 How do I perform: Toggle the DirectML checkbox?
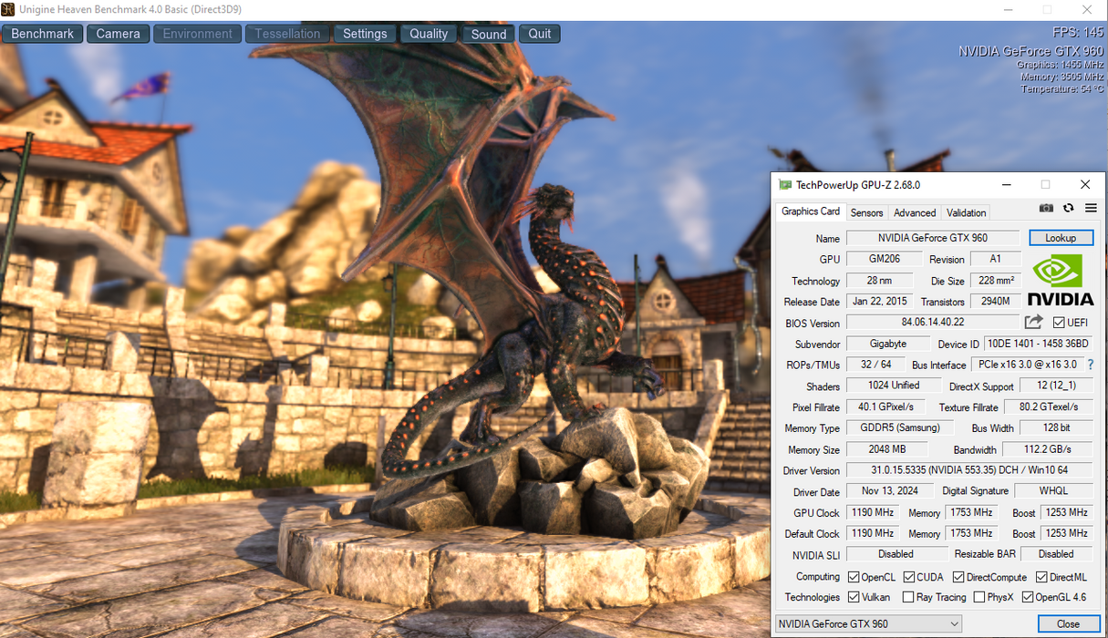[1041, 577]
